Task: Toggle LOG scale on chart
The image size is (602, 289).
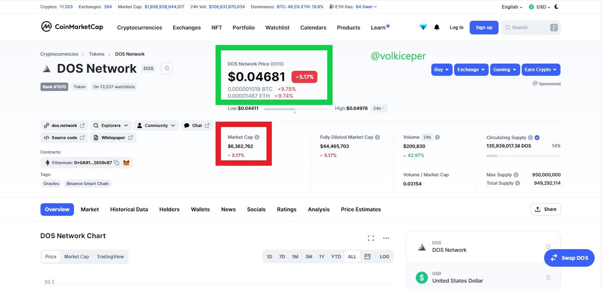Action: click(384, 257)
